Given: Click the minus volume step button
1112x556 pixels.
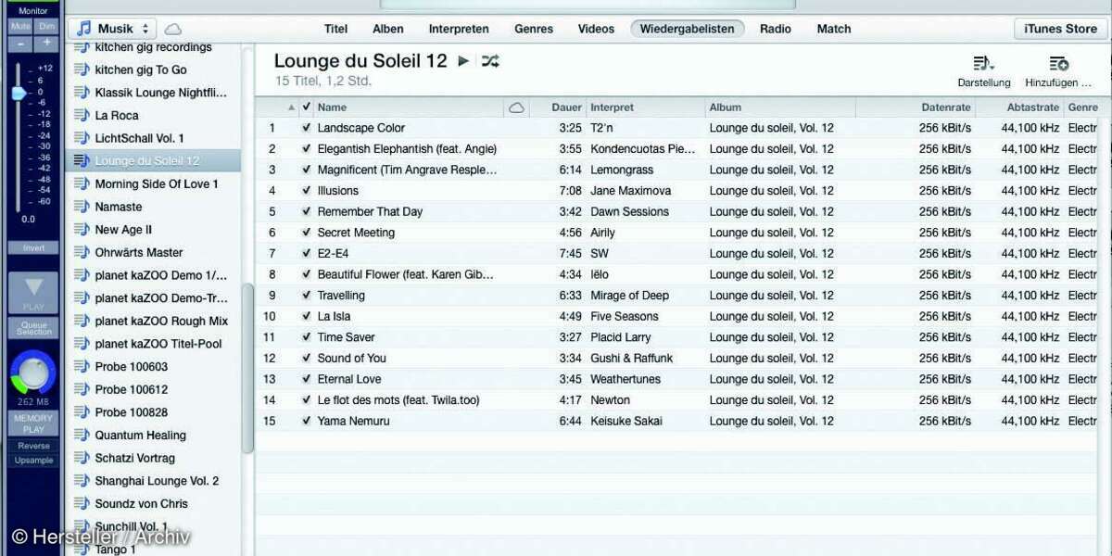Looking at the screenshot, I should (19, 44).
